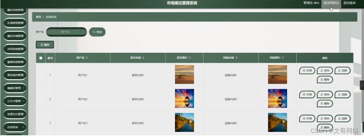Click 修改 for 用户名3 row

[x=325, y=118]
